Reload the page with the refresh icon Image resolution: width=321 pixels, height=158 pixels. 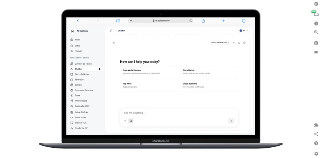(191, 21)
